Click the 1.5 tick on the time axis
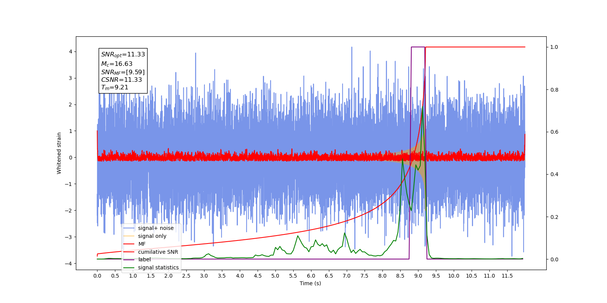Screen dimensions: 607x303 [151, 276]
